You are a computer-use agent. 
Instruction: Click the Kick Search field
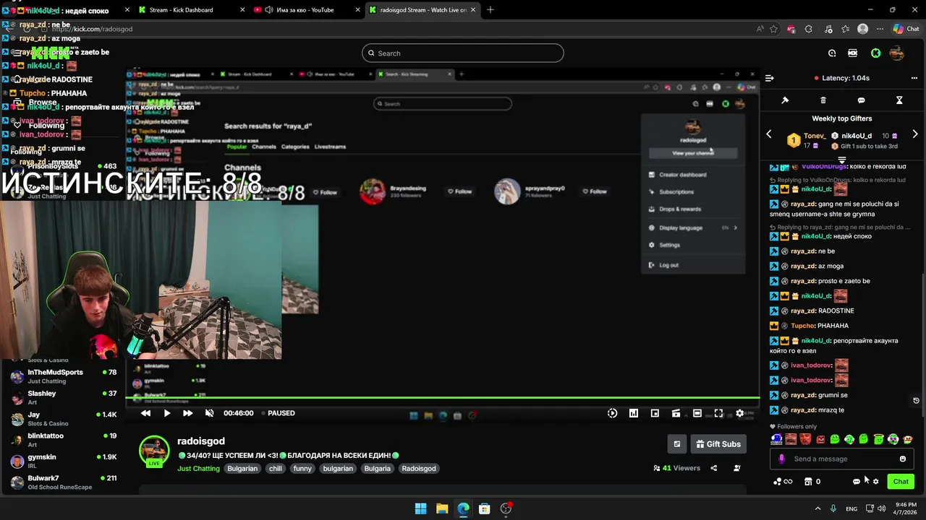coord(462,53)
